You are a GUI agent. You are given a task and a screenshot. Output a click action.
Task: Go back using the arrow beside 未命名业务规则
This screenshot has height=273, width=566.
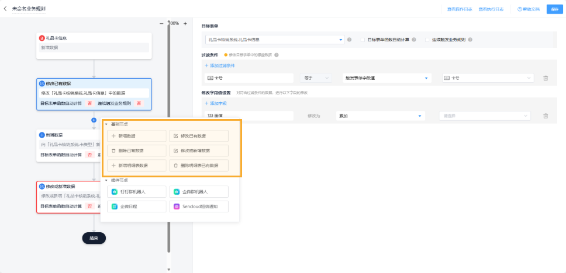click(5, 8)
